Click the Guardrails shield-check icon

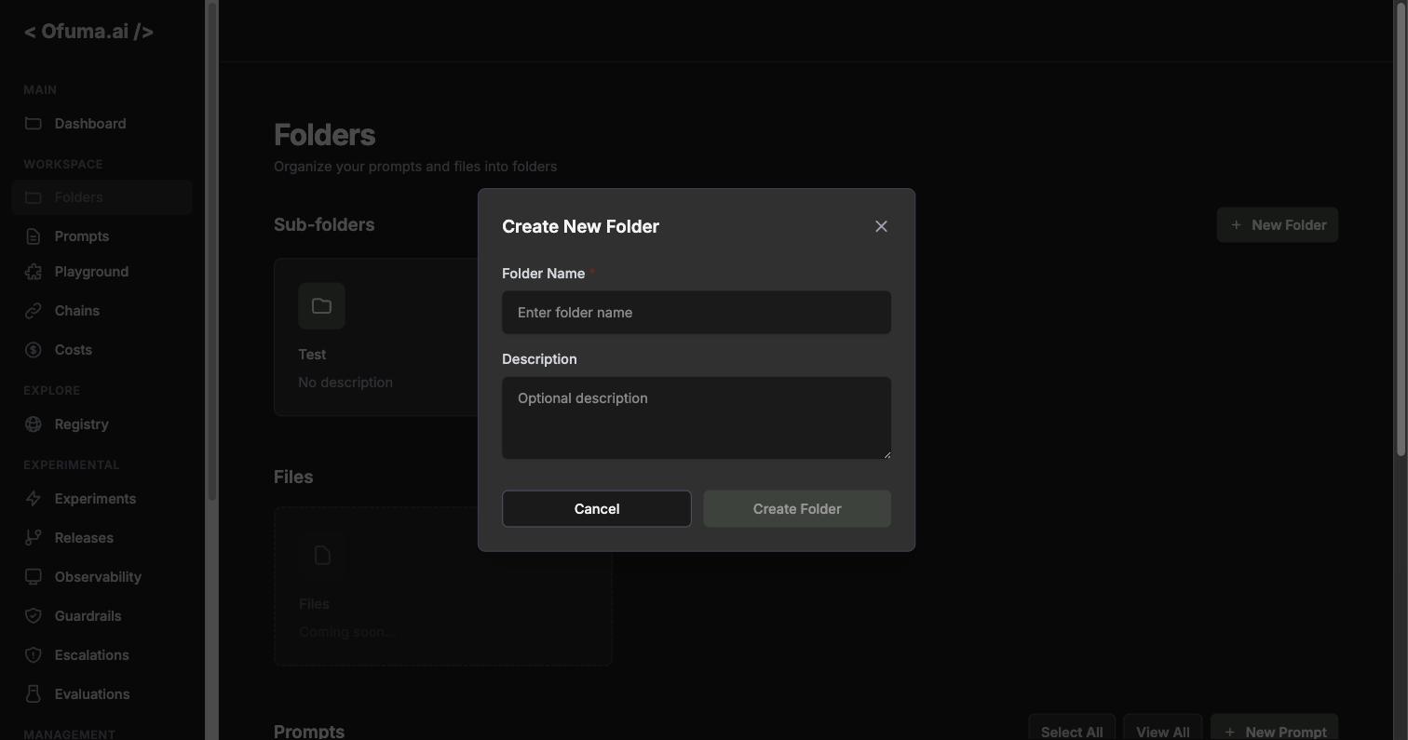(x=34, y=616)
